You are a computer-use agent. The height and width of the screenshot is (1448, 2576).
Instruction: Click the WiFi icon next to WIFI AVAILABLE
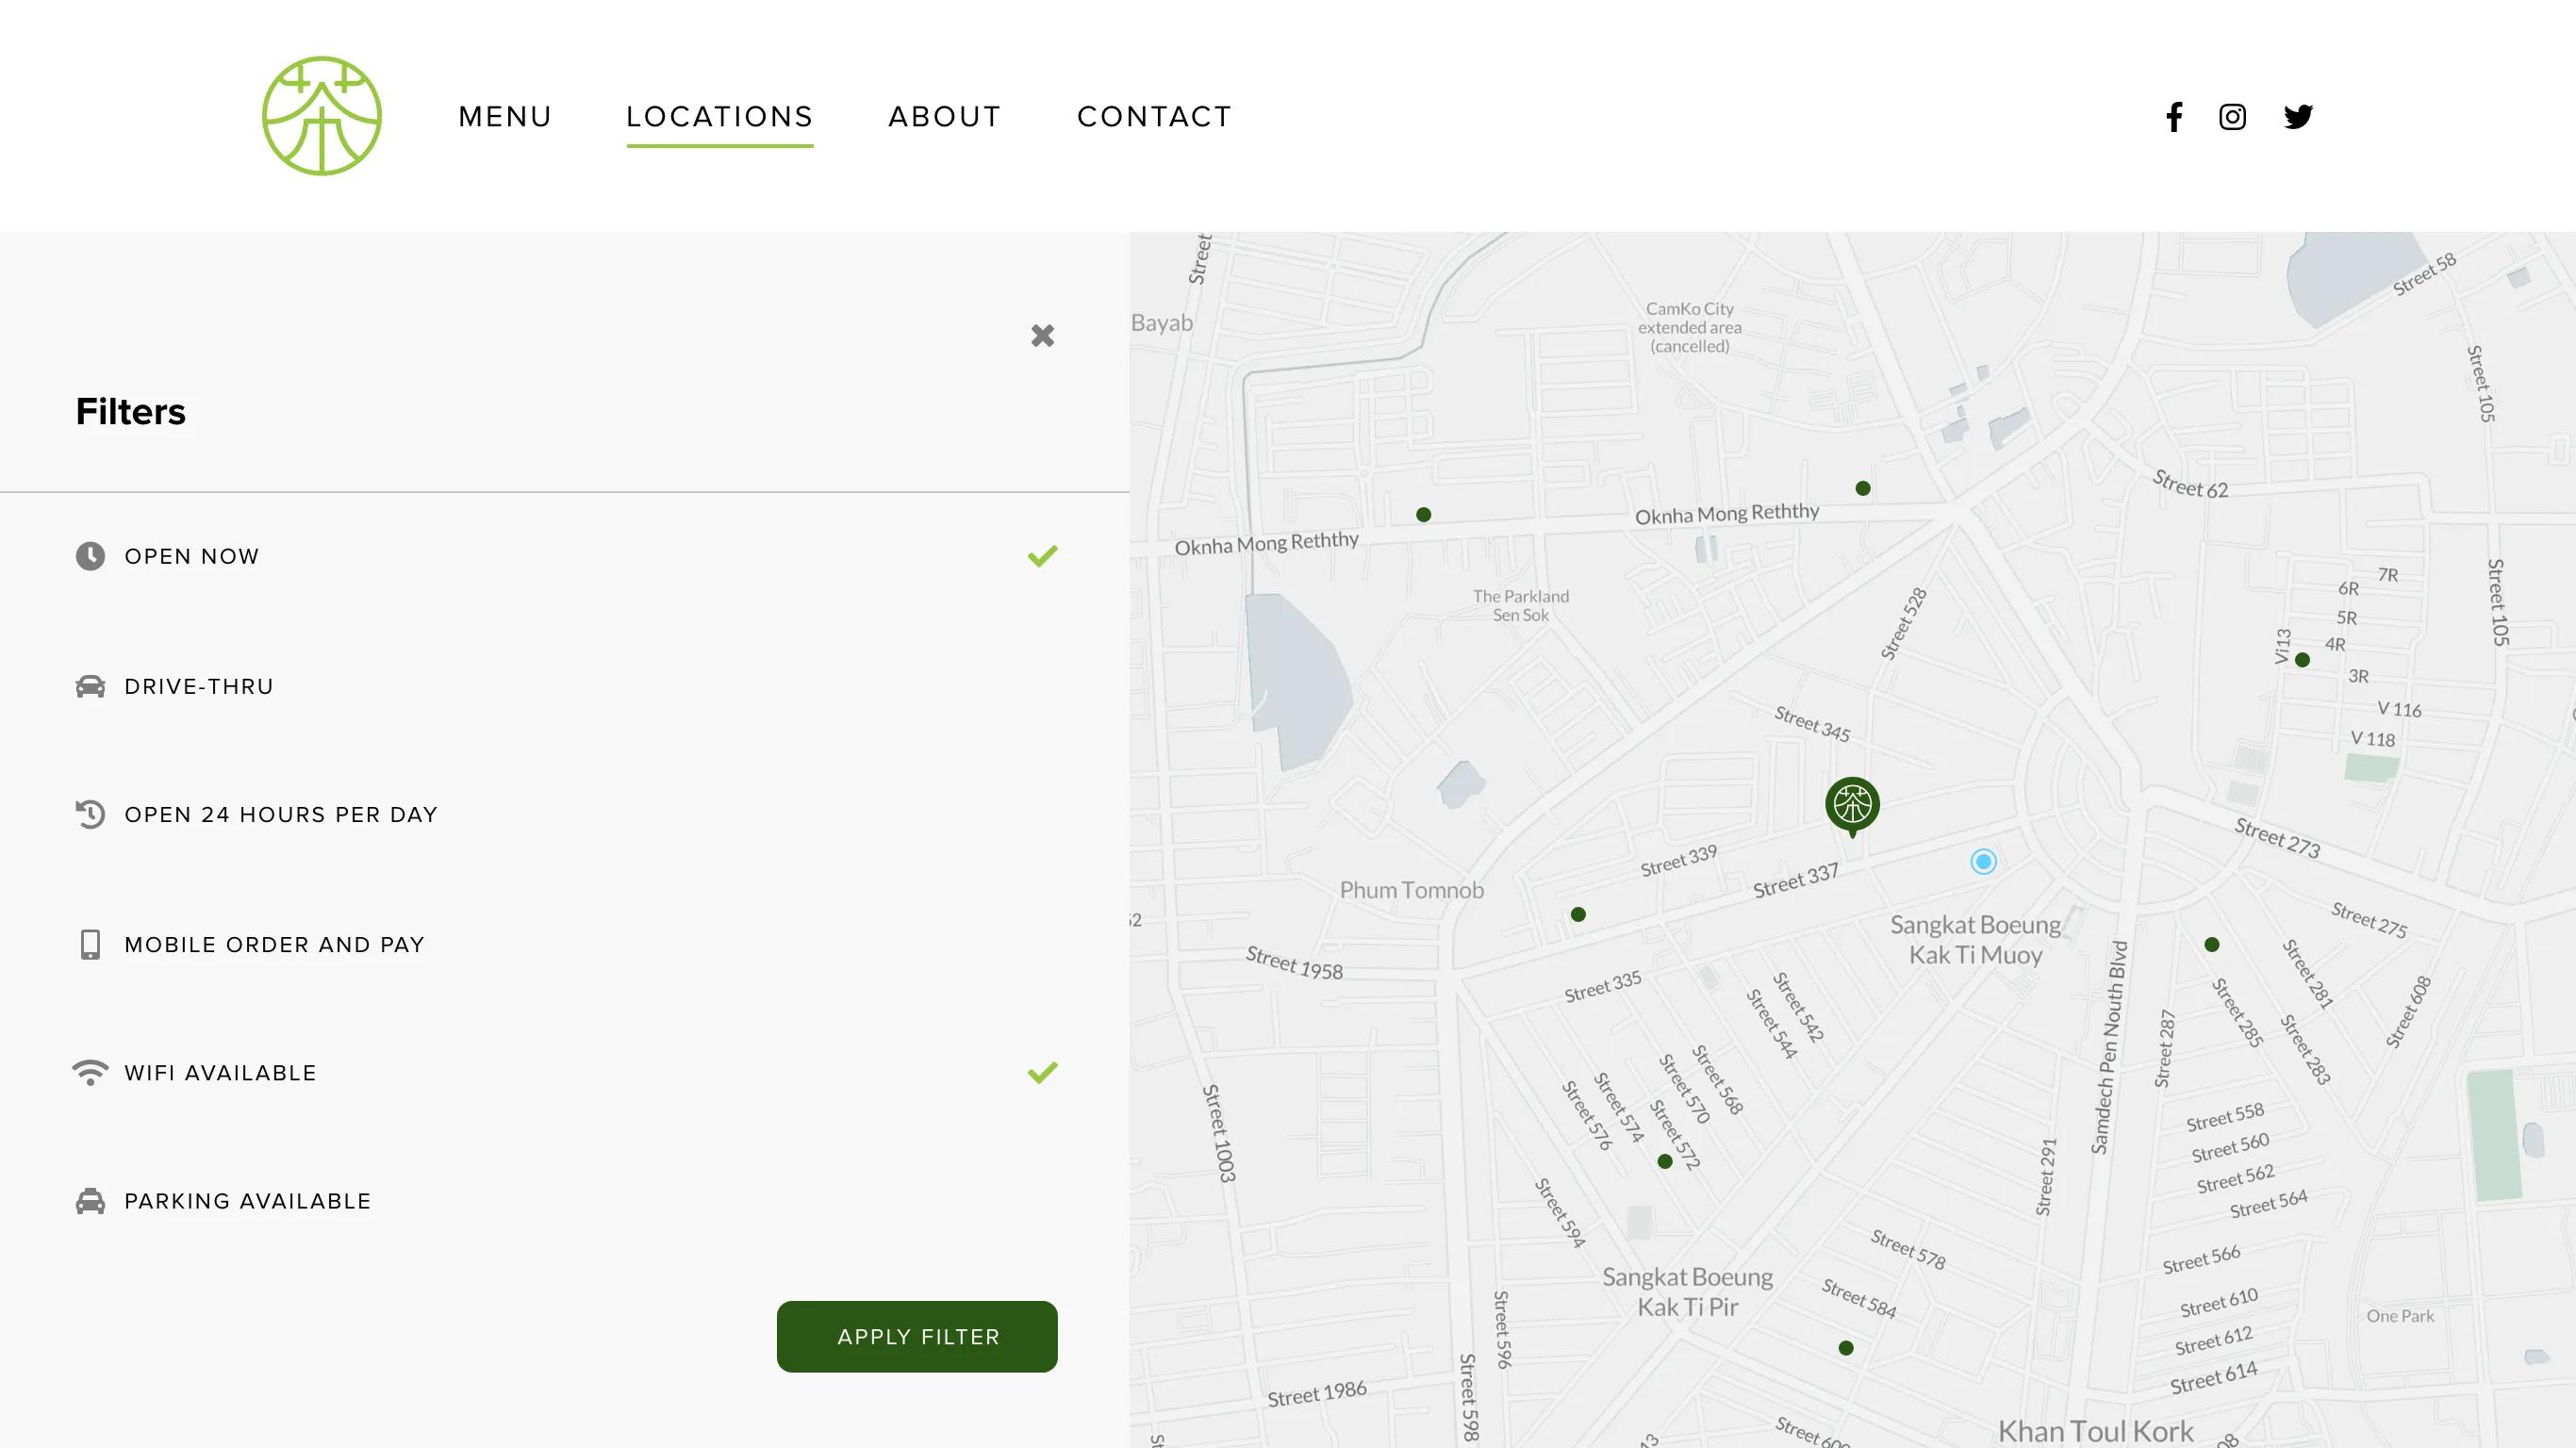tap(91, 1072)
